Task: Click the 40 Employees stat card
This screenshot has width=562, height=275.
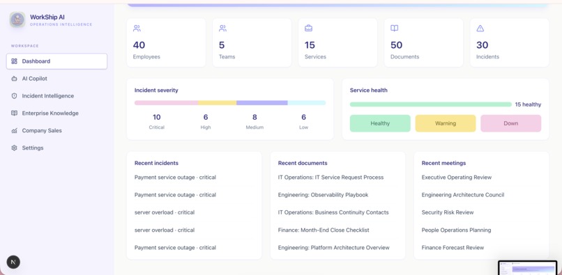Action: (x=167, y=42)
